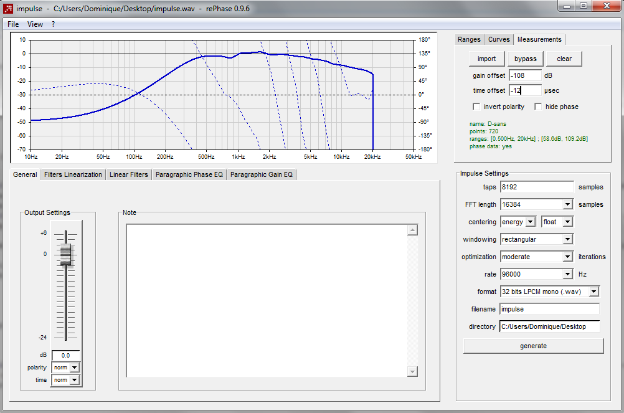
Task: Open the View menu
Action: click(35, 24)
